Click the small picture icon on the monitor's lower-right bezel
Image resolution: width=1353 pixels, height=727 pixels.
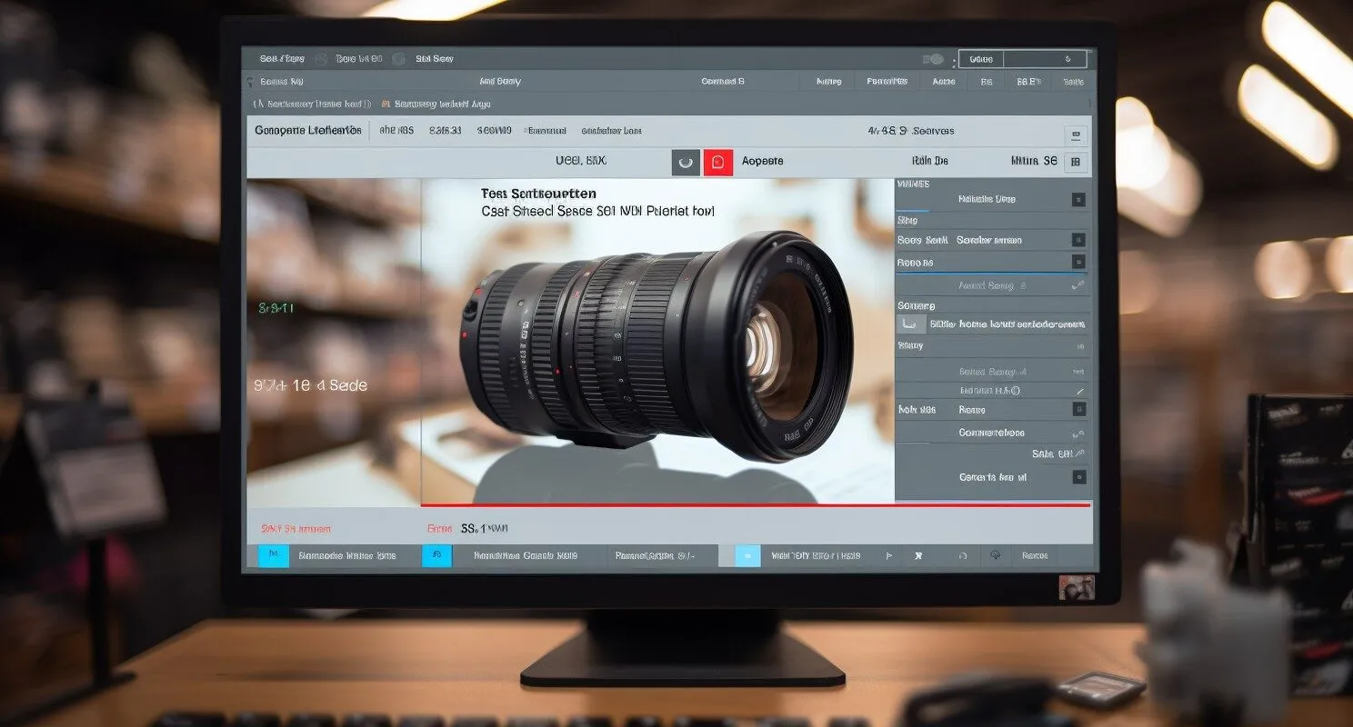1077,588
